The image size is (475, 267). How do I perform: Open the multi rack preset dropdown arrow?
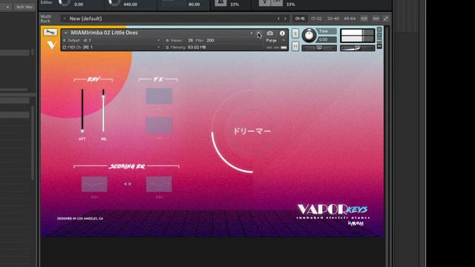click(x=65, y=19)
